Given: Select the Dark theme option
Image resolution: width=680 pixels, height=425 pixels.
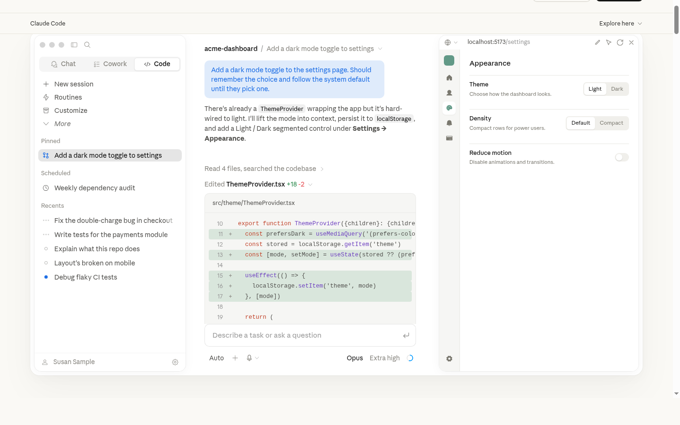Looking at the screenshot, I should click(x=617, y=89).
